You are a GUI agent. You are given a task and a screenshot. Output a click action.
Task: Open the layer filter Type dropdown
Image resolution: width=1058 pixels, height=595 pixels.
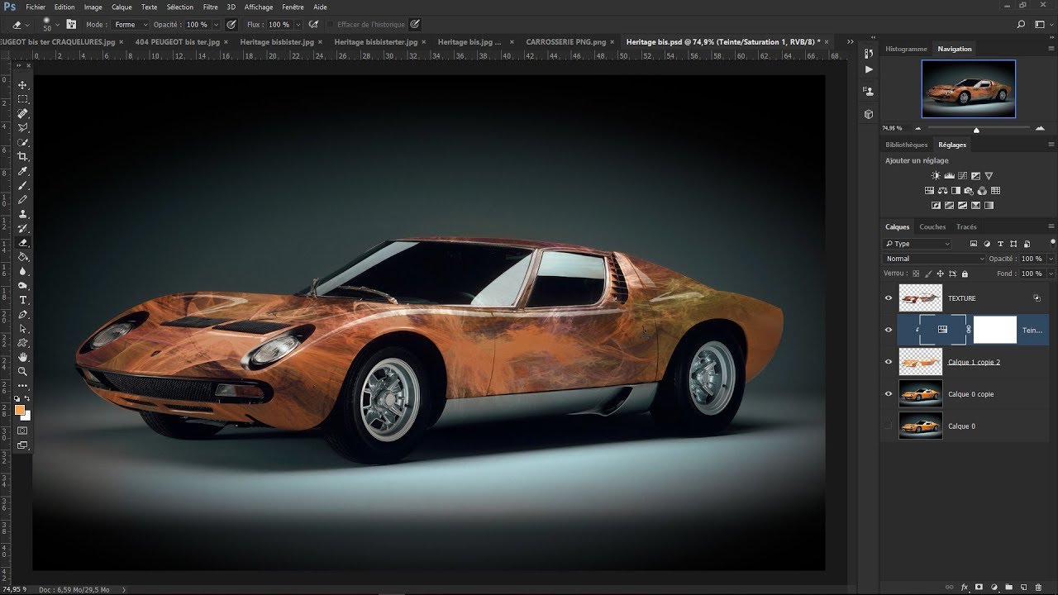[917, 244]
